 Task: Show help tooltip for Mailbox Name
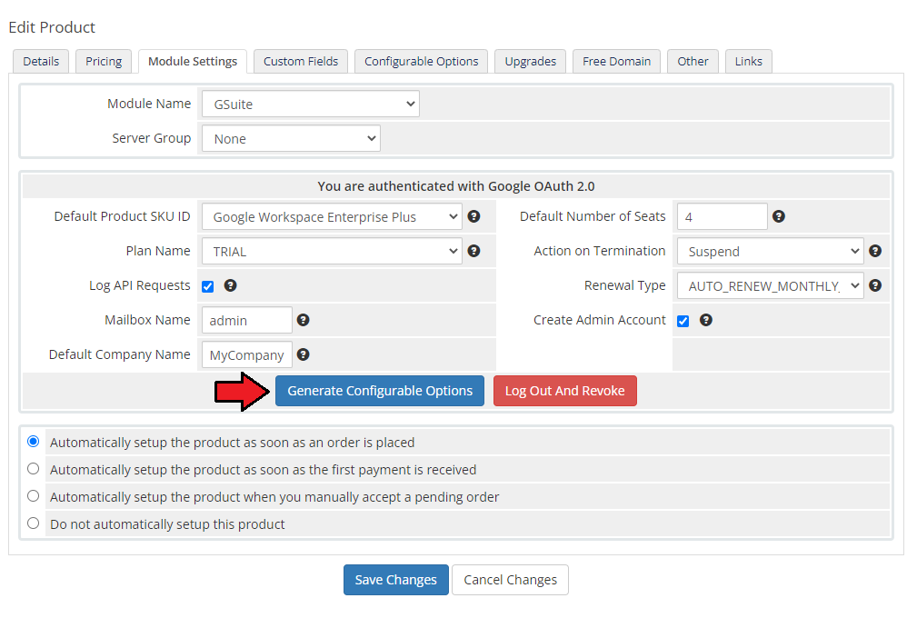click(x=304, y=320)
